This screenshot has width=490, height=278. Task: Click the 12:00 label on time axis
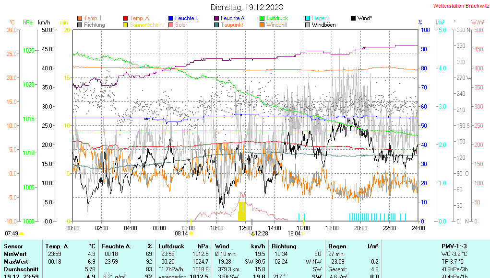pos(246,228)
